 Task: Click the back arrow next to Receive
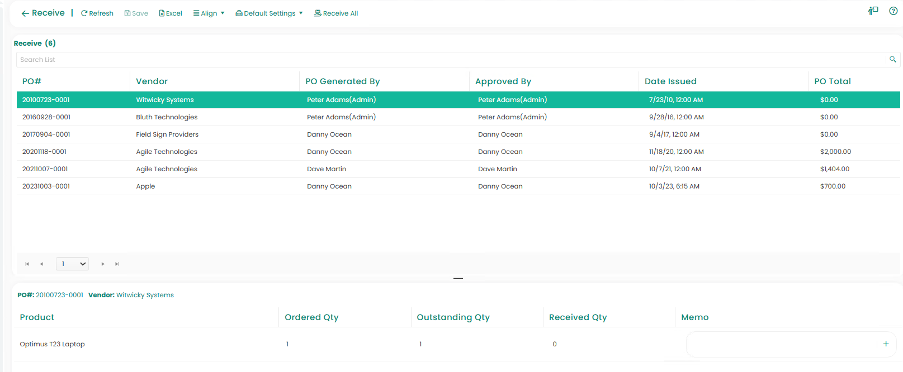25,13
